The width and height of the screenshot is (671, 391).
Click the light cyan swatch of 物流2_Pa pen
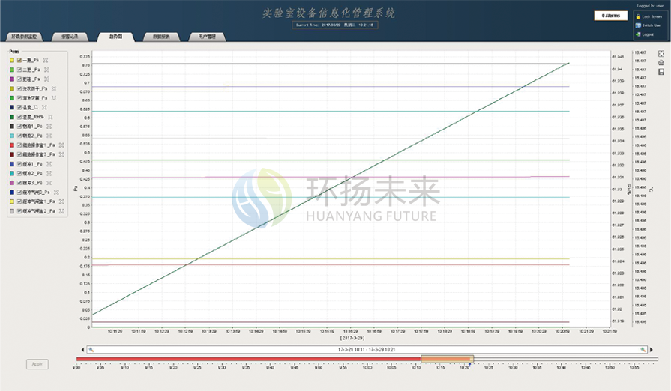pyautogui.click(x=12, y=136)
